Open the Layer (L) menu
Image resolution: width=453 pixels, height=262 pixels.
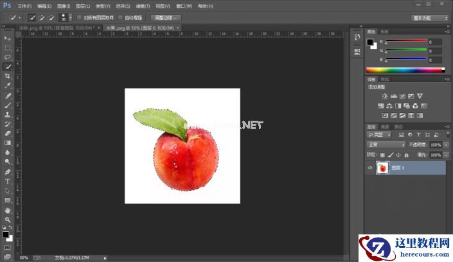point(83,6)
